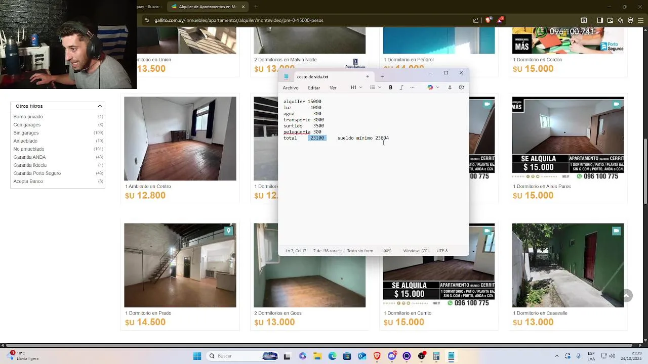Viewport: 648px width, 364px height.
Task: Click the sueldo mínimo 23604 text
Action: click(x=363, y=138)
